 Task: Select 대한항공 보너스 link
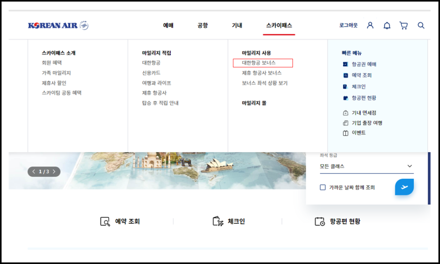point(259,63)
